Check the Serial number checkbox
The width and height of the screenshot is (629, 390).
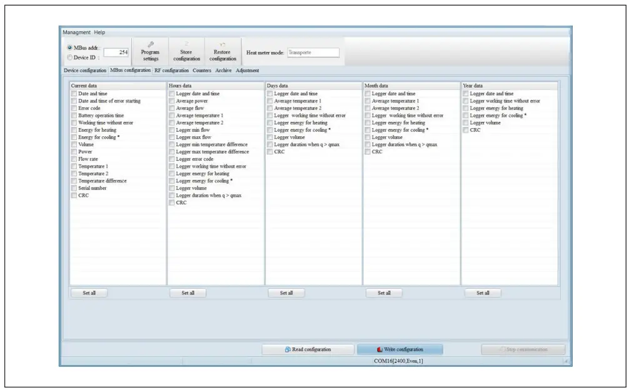click(74, 188)
